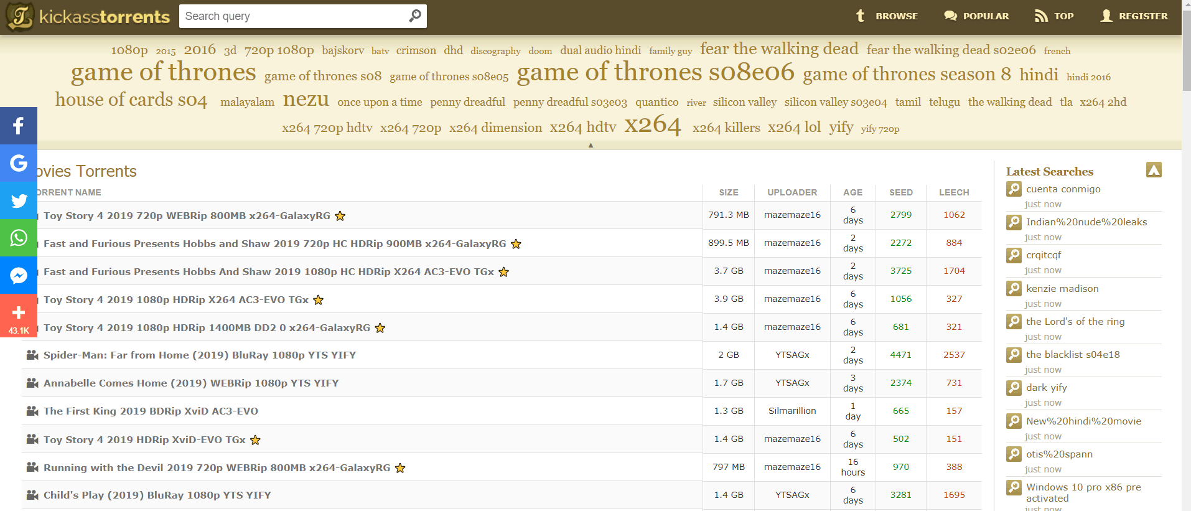Open Running with the Devil 2019 torrent
Viewport: 1191px width, 511px height.
click(217, 467)
